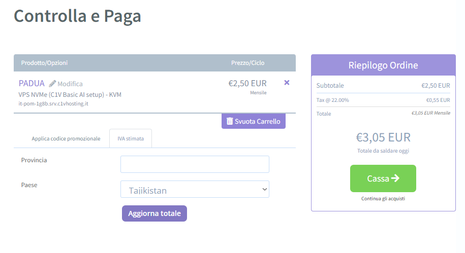Click the green Cassa checkout button

(x=383, y=178)
